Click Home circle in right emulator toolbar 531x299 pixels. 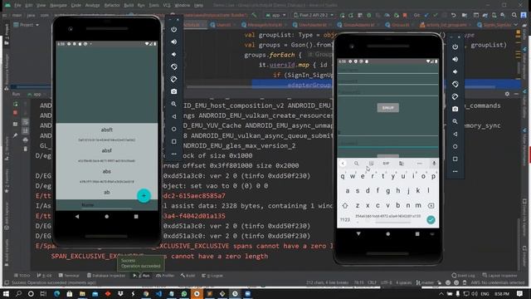coord(455,146)
